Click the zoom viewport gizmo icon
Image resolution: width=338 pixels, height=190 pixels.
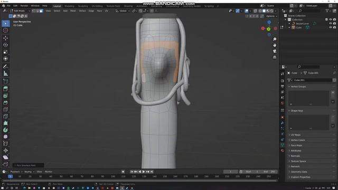[275, 39]
